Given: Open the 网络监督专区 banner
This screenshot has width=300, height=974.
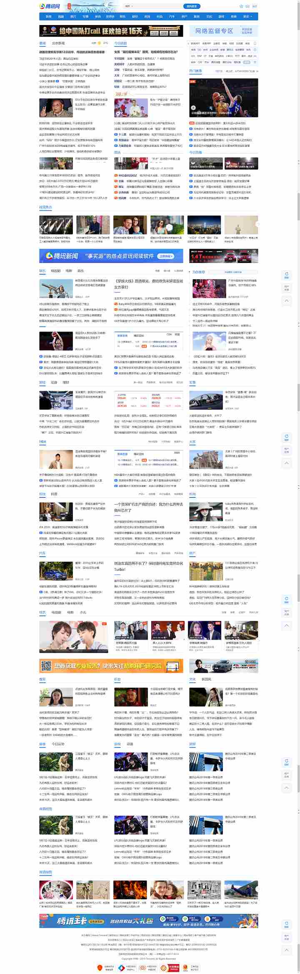Looking at the screenshot, I should [224, 31].
